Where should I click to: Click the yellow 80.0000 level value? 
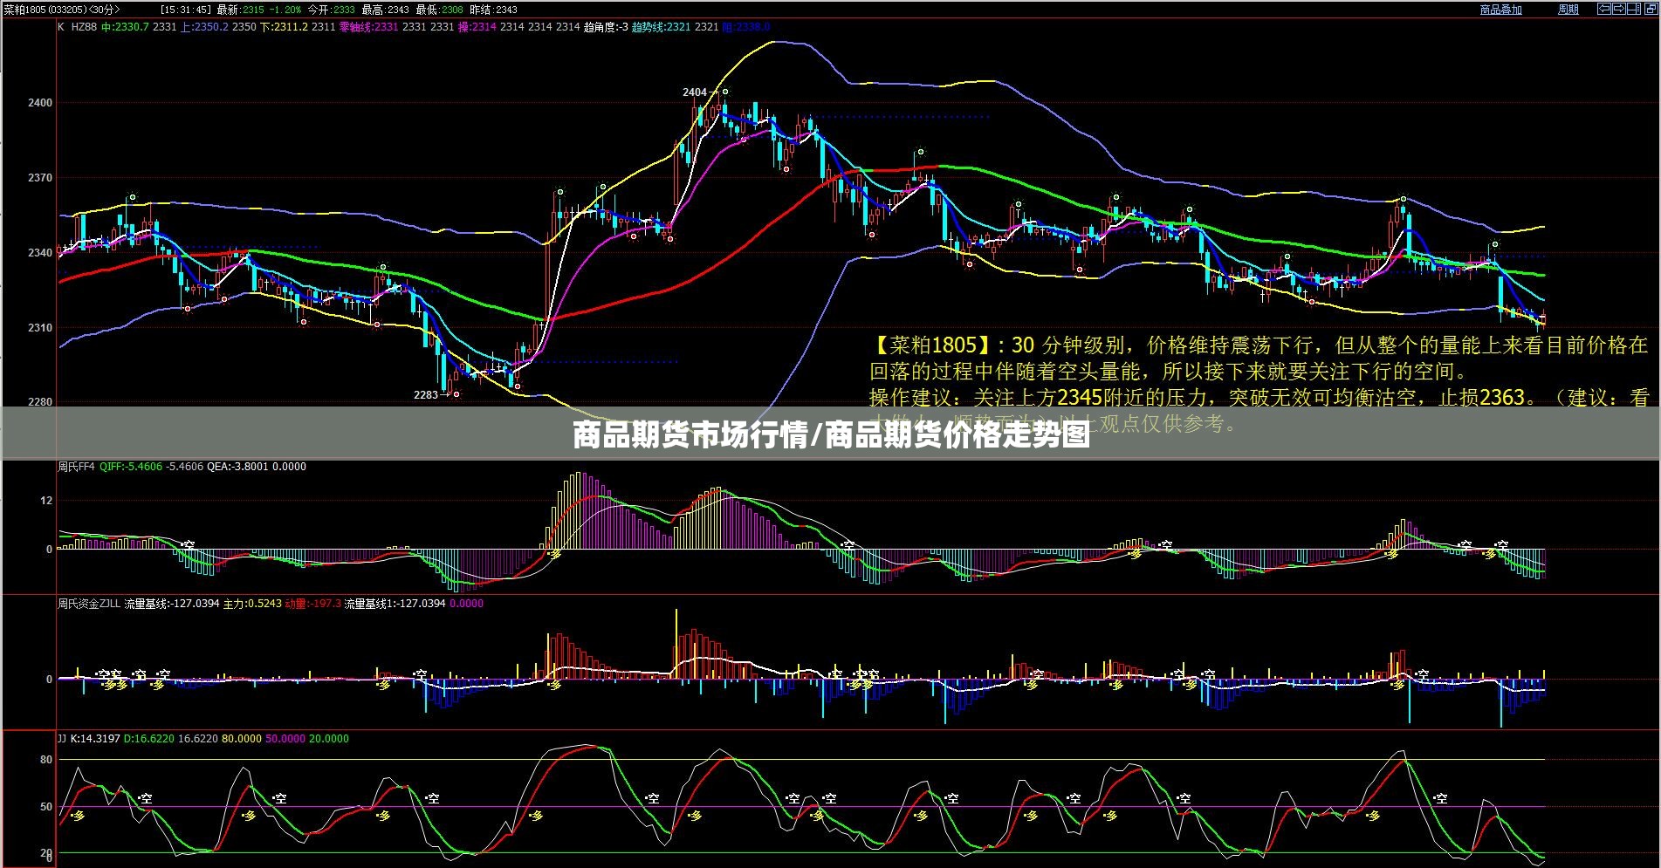[x=242, y=739]
